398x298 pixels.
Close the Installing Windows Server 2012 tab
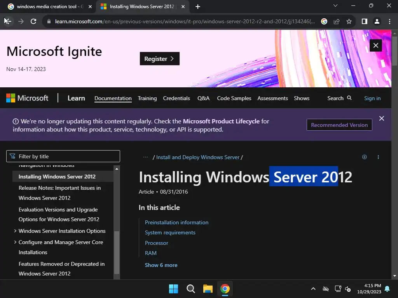click(183, 7)
